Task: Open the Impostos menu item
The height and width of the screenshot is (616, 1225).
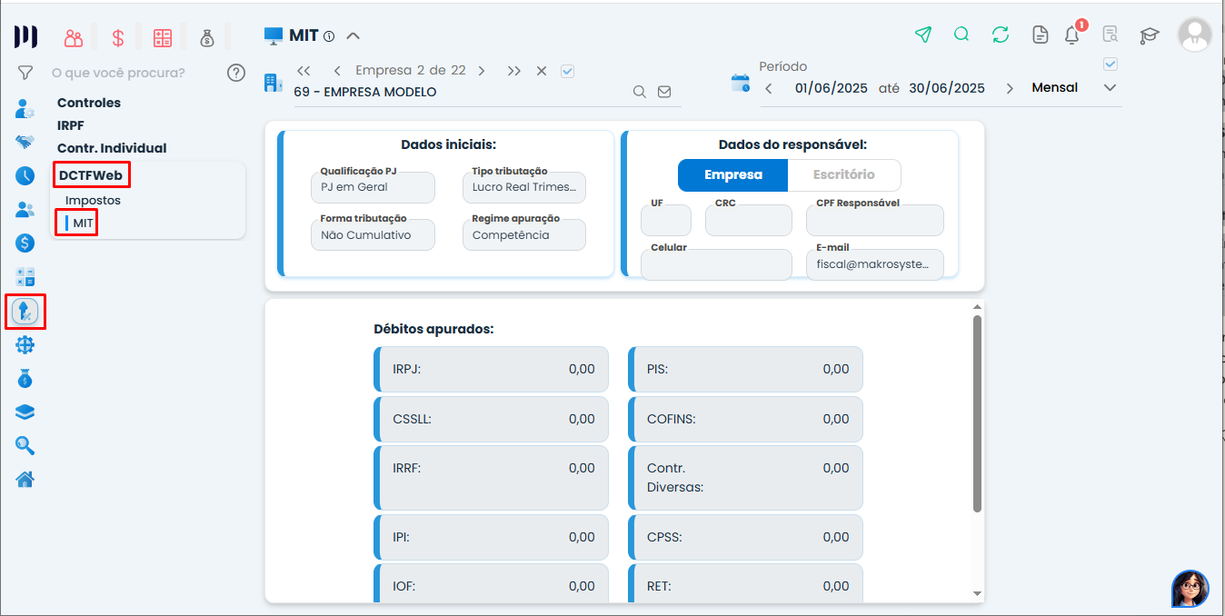Action: click(x=93, y=200)
